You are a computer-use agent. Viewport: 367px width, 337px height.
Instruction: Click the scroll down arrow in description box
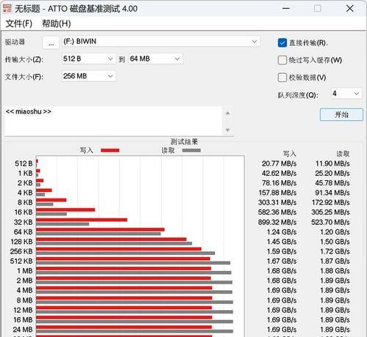[x=228, y=130]
